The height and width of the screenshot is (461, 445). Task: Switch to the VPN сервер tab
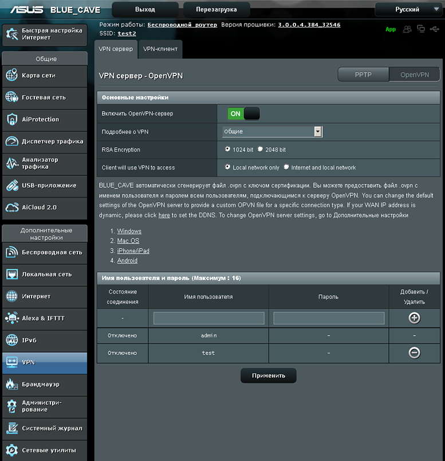116,49
